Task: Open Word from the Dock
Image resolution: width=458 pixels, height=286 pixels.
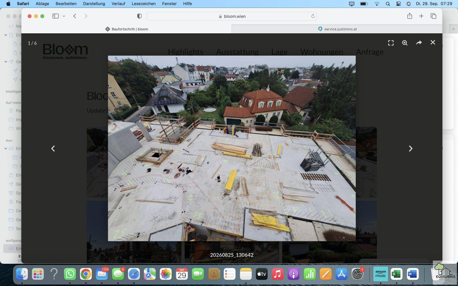Action: pos(413,274)
